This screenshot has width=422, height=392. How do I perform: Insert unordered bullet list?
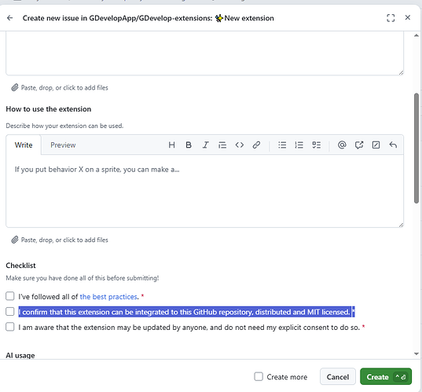click(x=282, y=145)
